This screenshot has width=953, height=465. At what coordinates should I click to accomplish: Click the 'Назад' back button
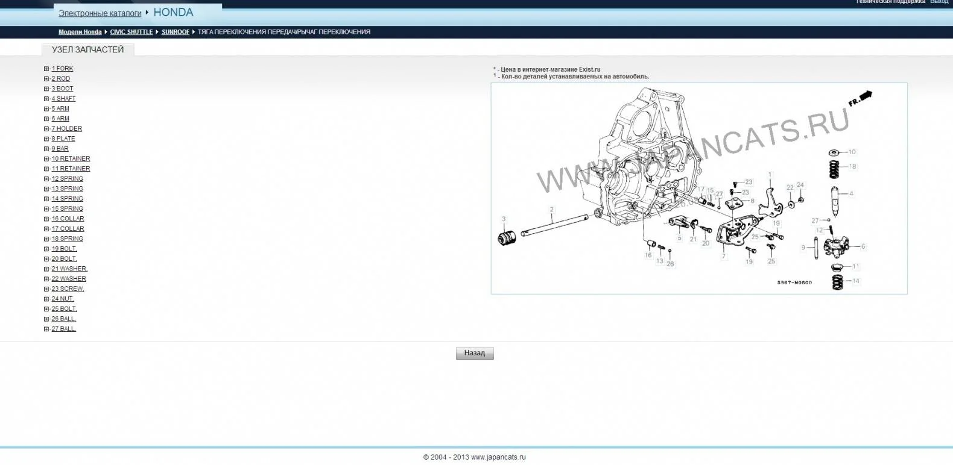[x=475, y=353]
